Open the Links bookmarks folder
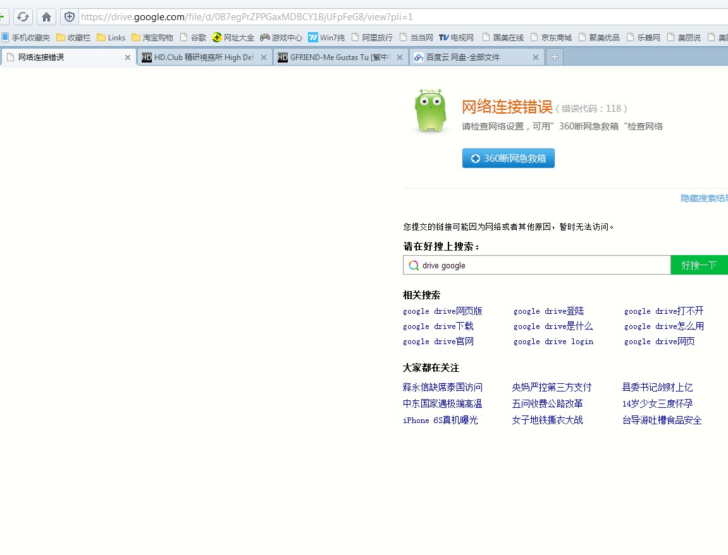The image size is (728, 555). pyautogui.click(x=111, y=37)
